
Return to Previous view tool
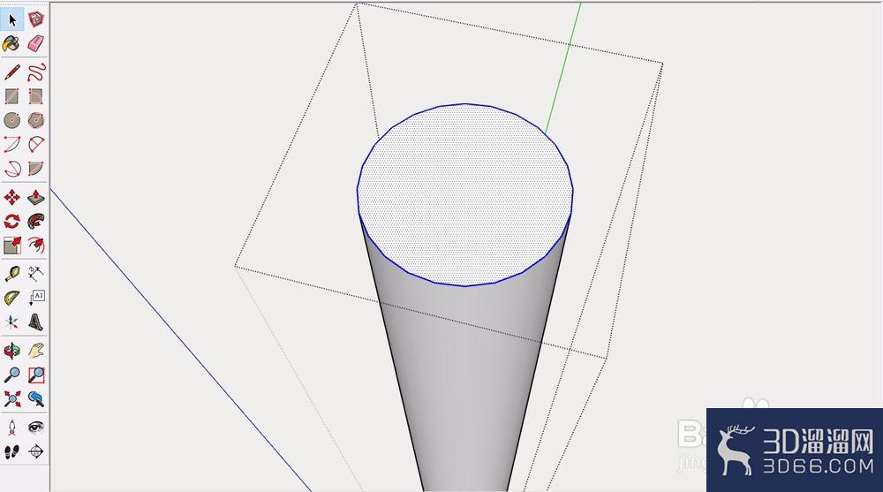(x=36, y=398)
